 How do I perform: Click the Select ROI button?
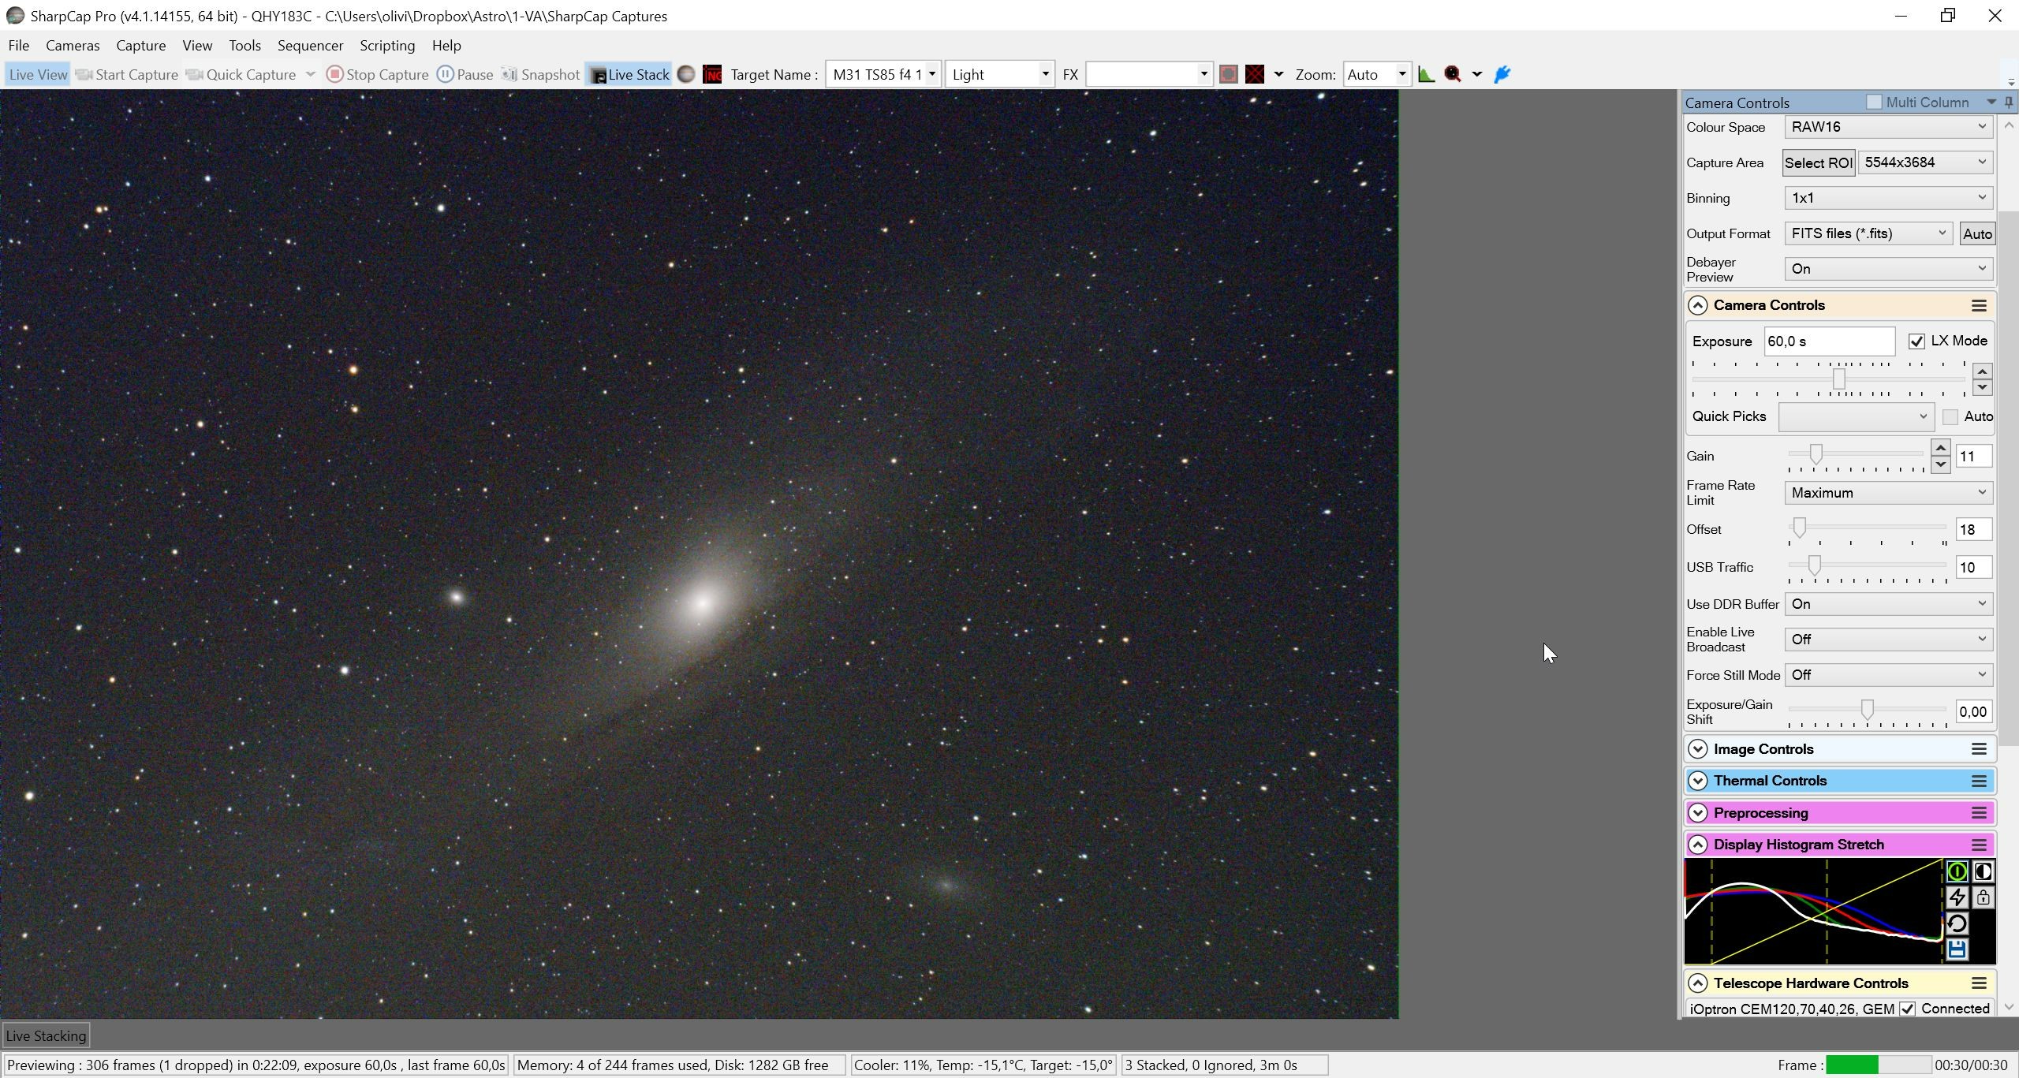(1818, 163)
